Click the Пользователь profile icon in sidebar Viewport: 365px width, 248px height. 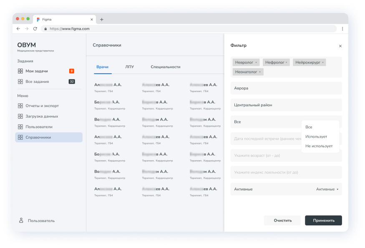point(20,220)
